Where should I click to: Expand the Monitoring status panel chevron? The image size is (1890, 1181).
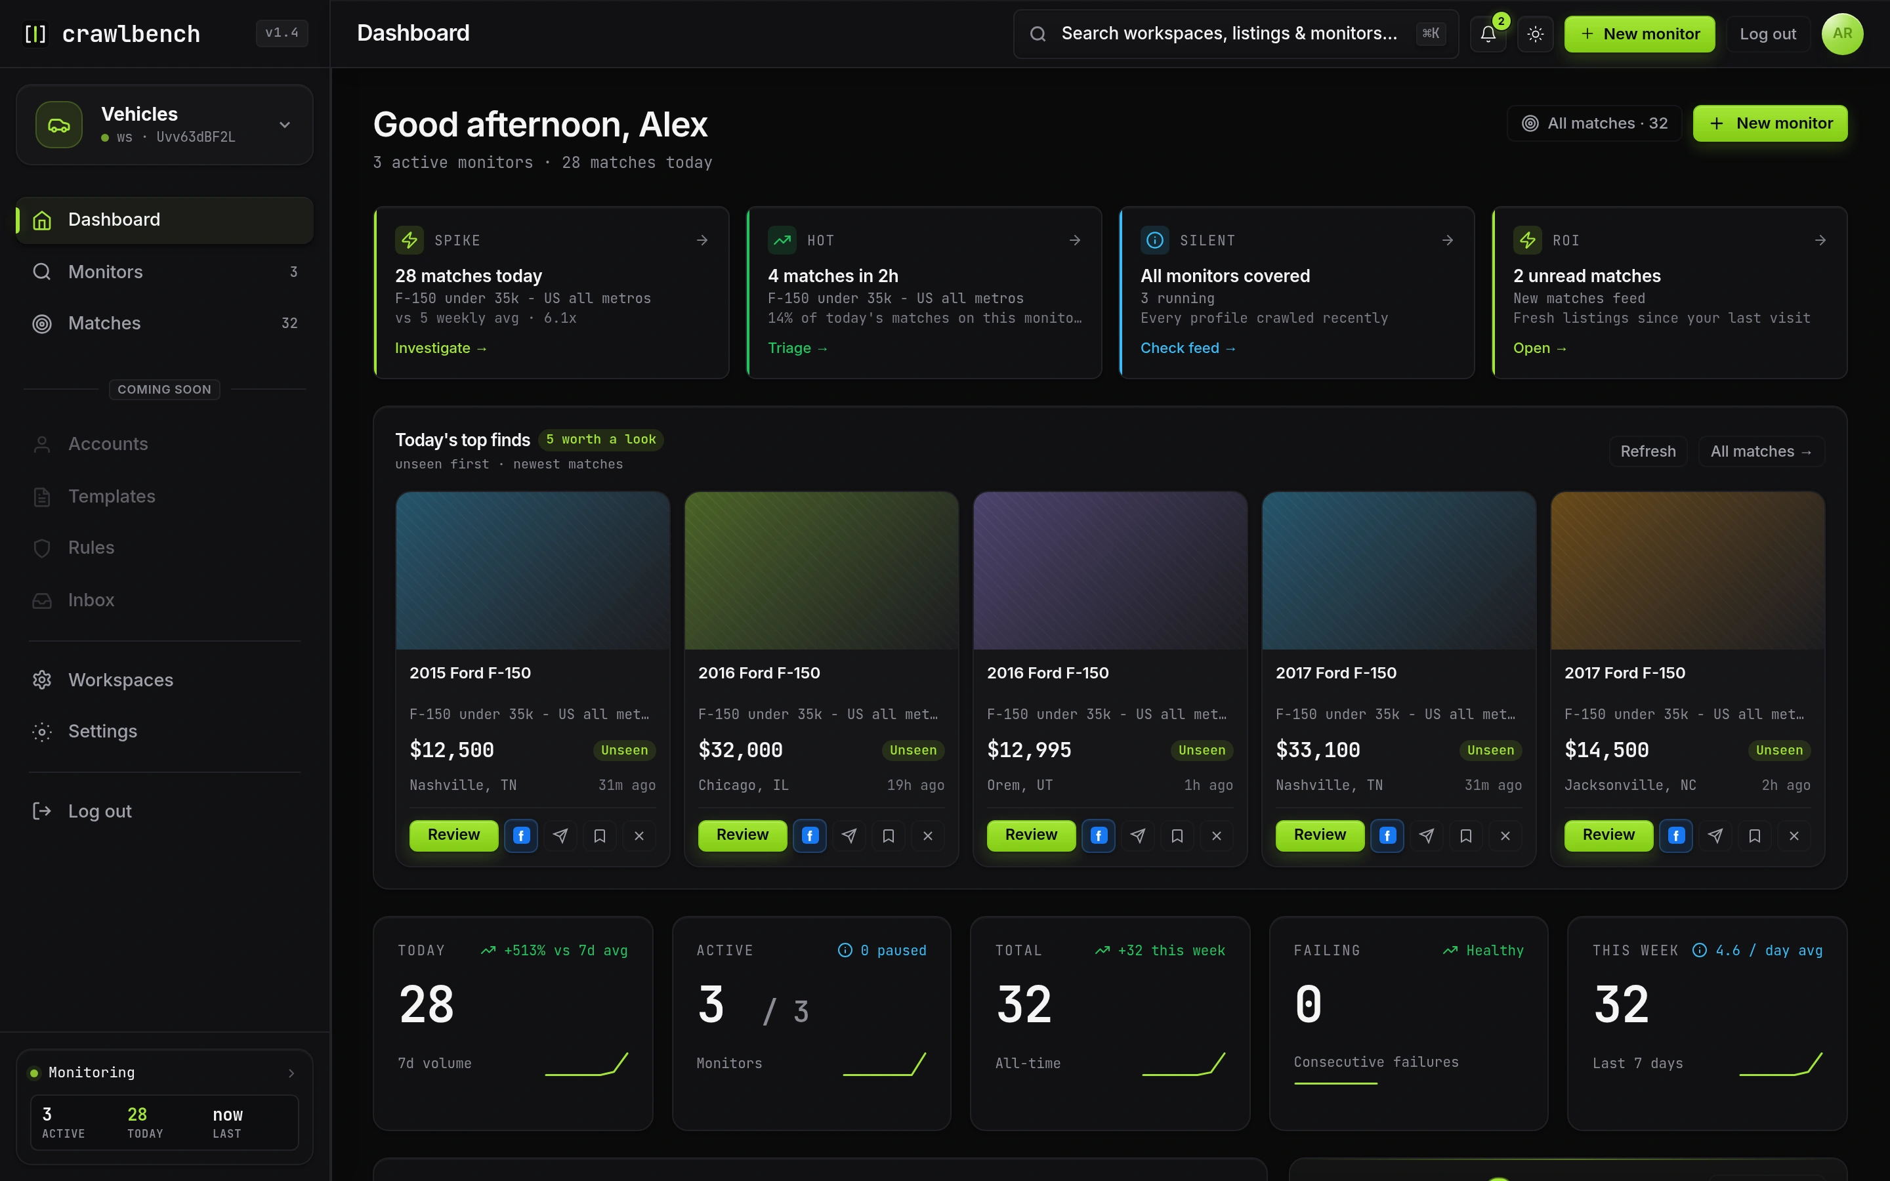point(291,1073)
